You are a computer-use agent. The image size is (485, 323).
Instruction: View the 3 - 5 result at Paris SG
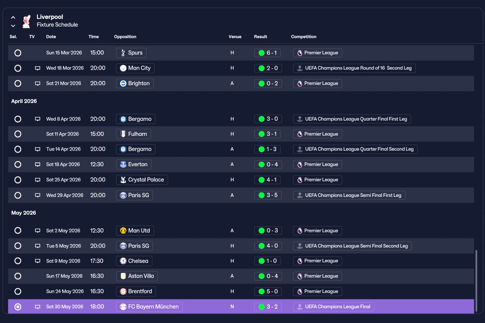tap(268, 195)
